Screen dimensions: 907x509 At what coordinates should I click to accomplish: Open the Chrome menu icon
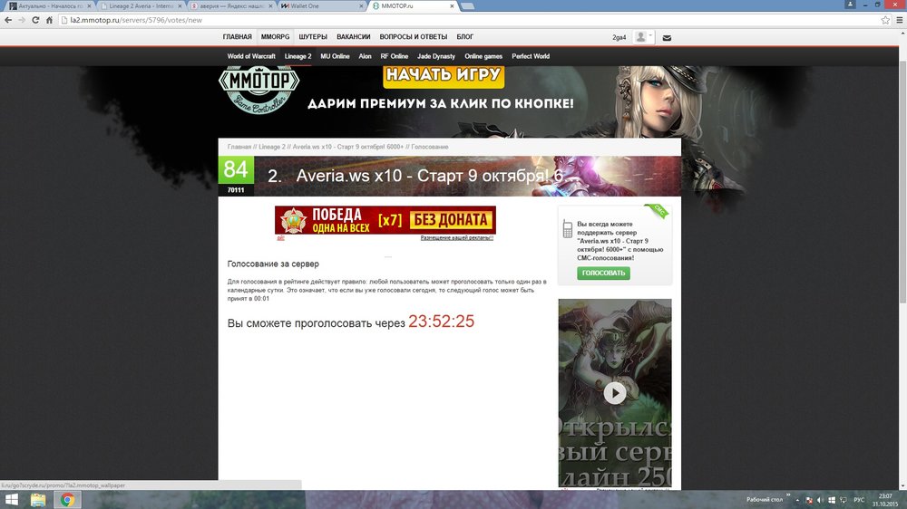point(898,19)
